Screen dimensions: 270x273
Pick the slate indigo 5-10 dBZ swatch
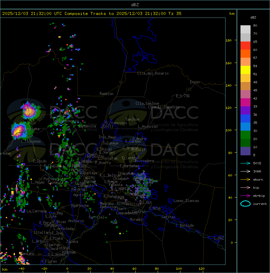(x=245, y=151)
